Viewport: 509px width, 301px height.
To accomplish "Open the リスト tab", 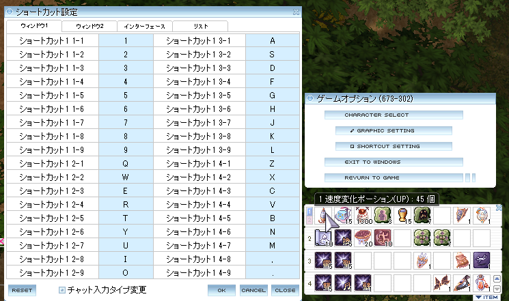I will coord(200,26).
